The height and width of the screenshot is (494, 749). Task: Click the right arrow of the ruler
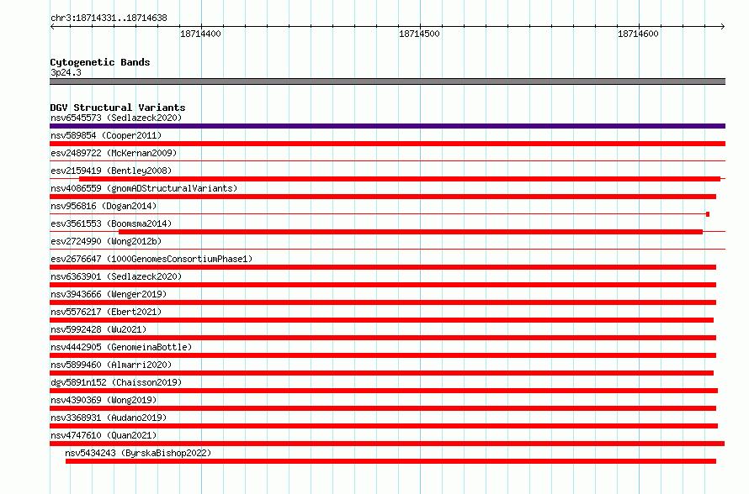[x=723, y=26]
